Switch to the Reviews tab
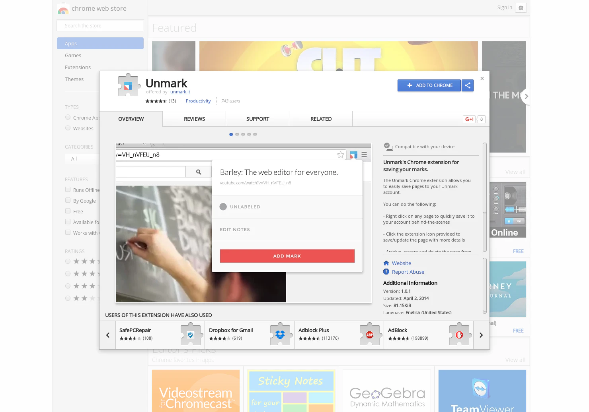Image resolution: width=589 pixels, height=412 pixels. pyautogui.click(x=194, y=119)
